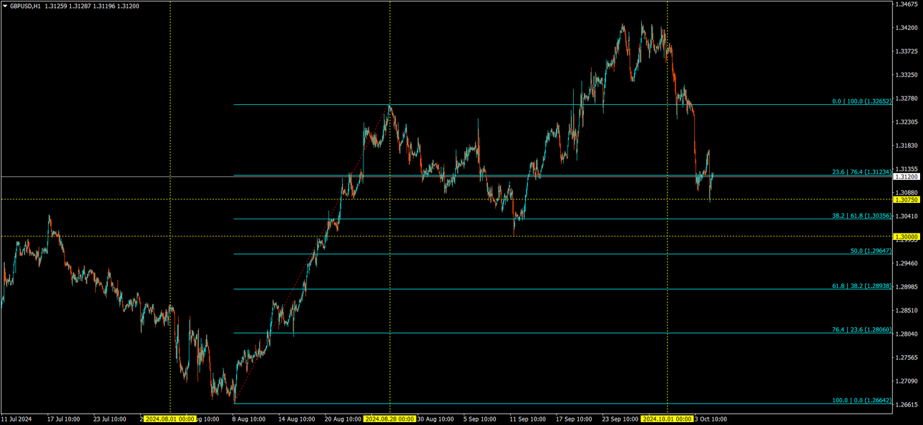The image size is (923, 425).
Task: Click the 1.34200 price scale value
Action: point(907,28)
